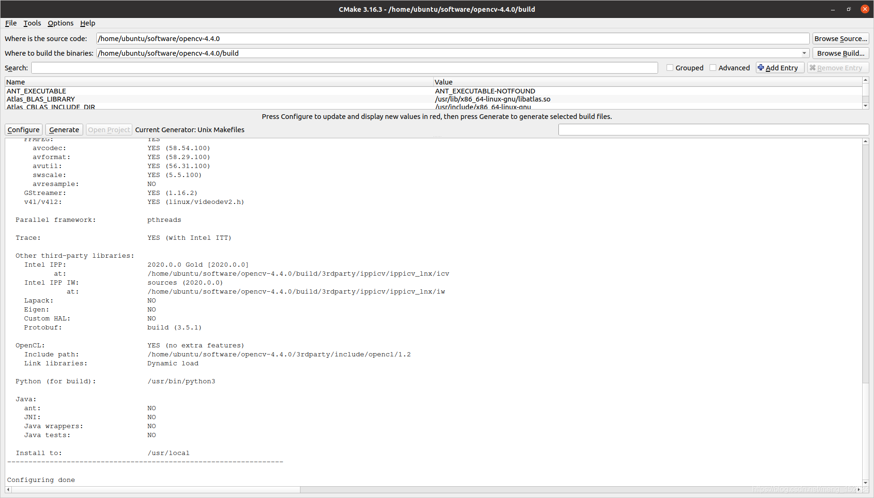874x498 pixels.
Task: Click the ANT_EXECUTABLE-NOTFOUND value cell
Action: tap(485, 91)
